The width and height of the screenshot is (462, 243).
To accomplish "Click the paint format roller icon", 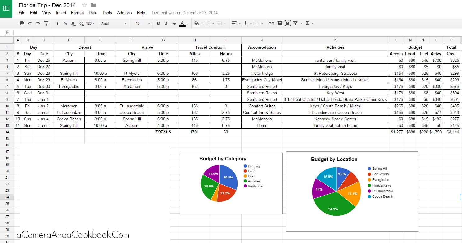I will click(x=46, y=23).
